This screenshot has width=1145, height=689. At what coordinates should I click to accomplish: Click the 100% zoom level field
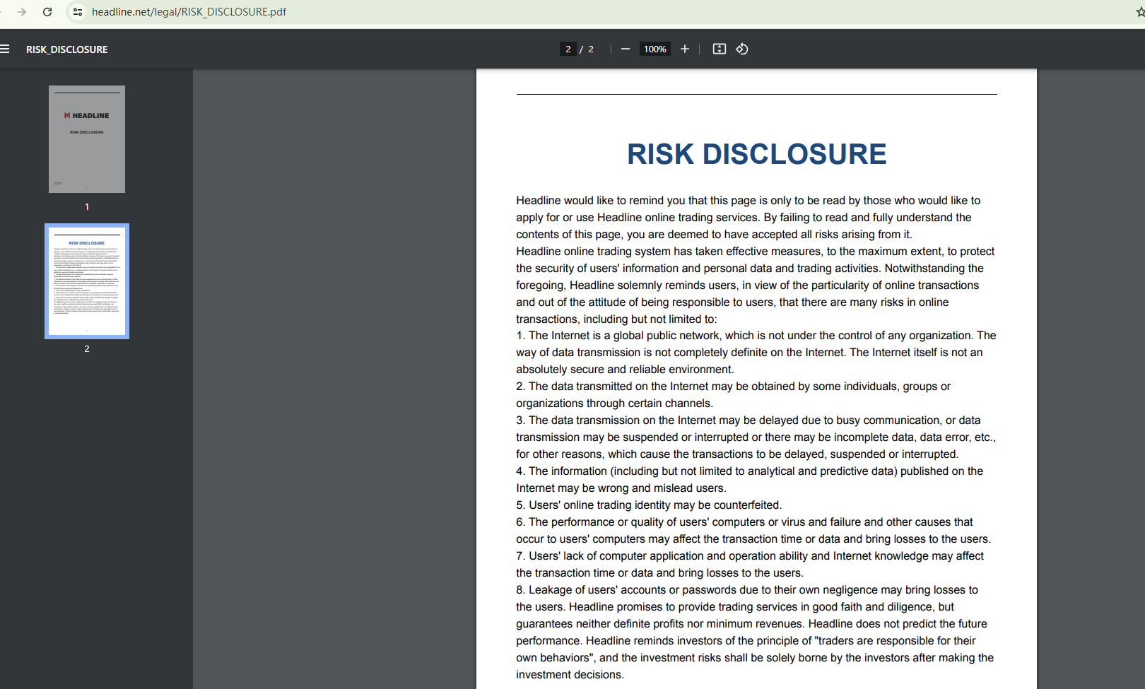pos(655,49)
